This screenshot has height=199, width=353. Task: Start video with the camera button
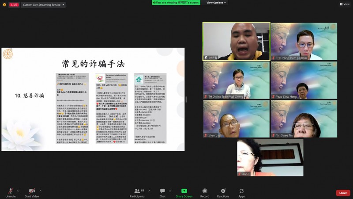point(31,192)
